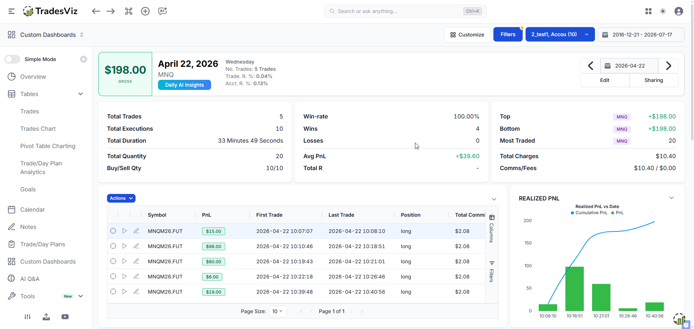Open the YouTube video icon in sidebar footer
Viewport: 694px width, 329px height.
pyautogui.click(x=65, y=317)
